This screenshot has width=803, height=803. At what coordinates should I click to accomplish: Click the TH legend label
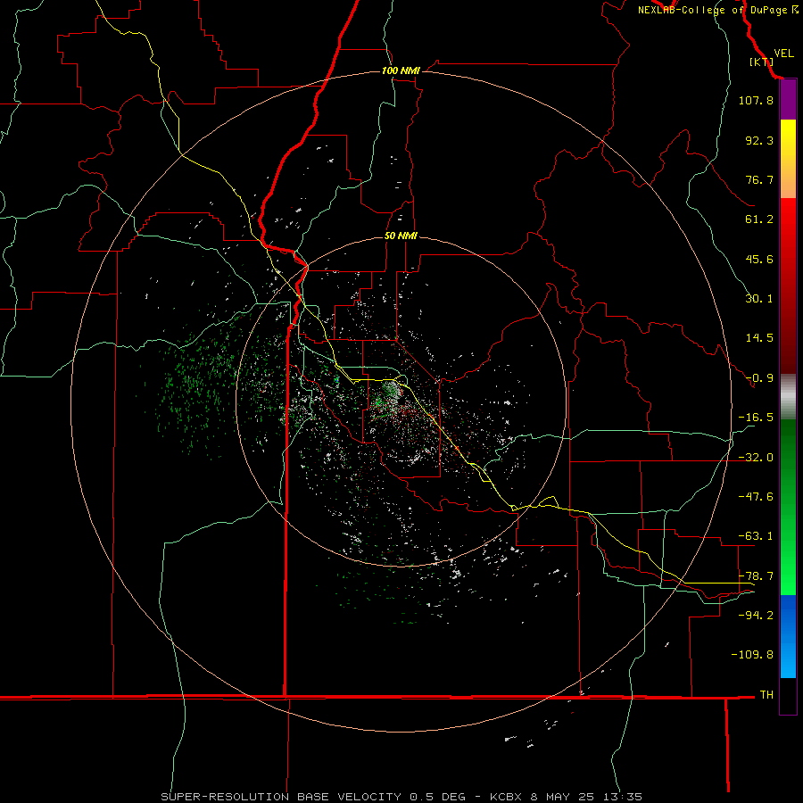coord(766,694)
